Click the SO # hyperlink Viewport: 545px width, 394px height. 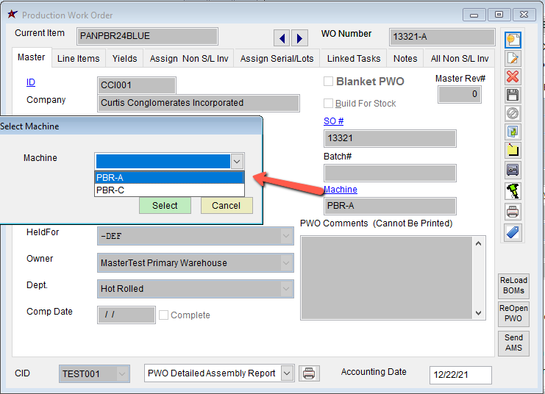(333, 121)
